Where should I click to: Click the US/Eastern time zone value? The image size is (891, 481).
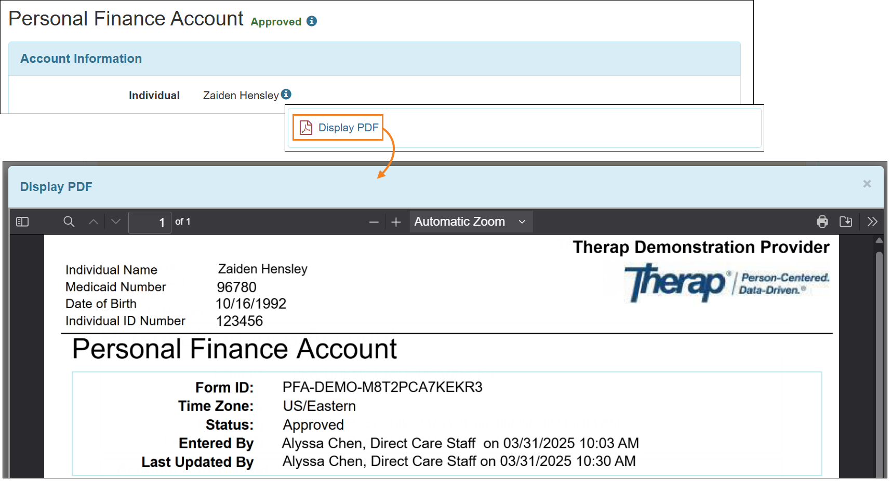click(320, 406)
